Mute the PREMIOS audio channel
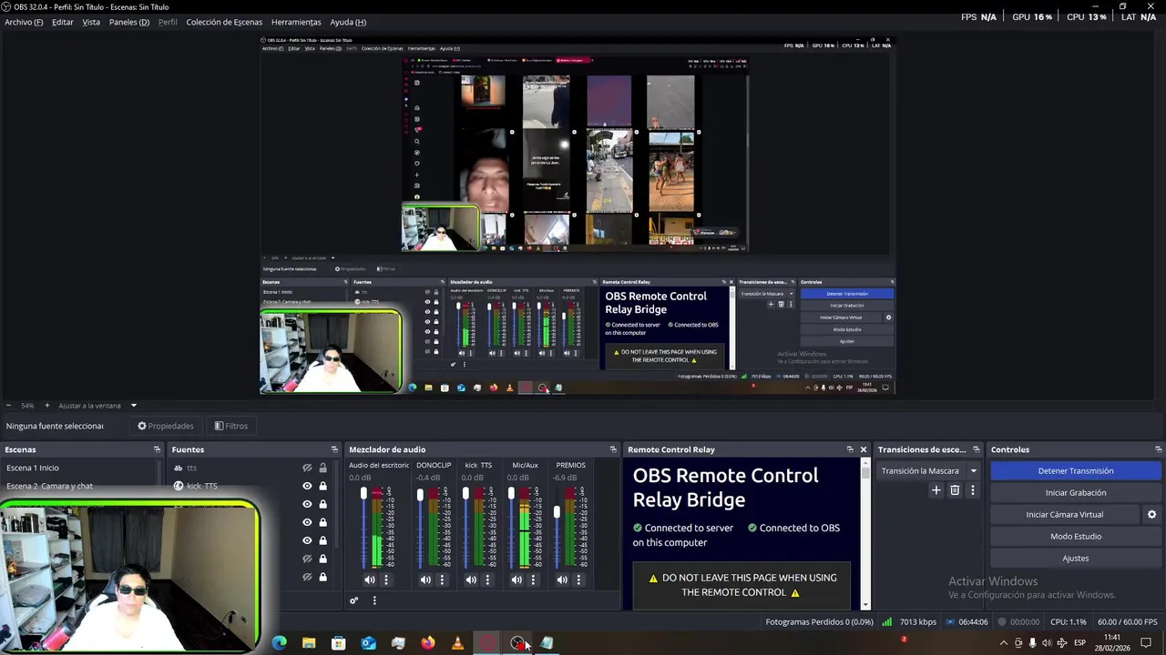This screenshot has height=655, width=1166. tap(562, 579)
